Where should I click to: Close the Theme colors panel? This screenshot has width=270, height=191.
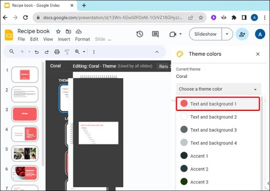pos(258,54)
